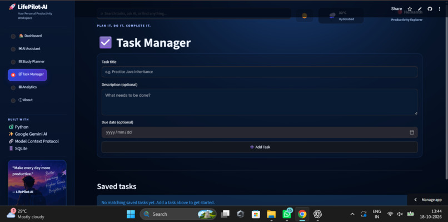Expand the hidden system tray icons
Screen dimensions: 448x222
click(352, 214)
